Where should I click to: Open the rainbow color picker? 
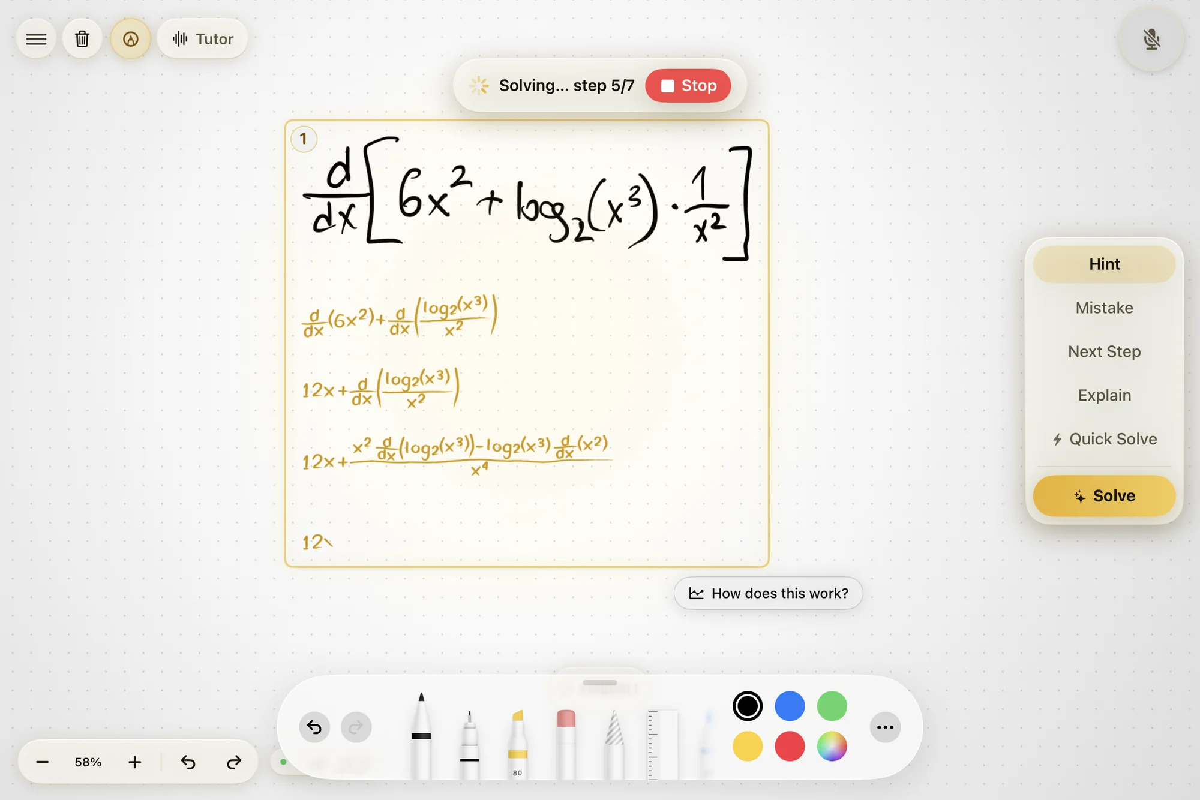pyautogui.click(x=832, y=747)
